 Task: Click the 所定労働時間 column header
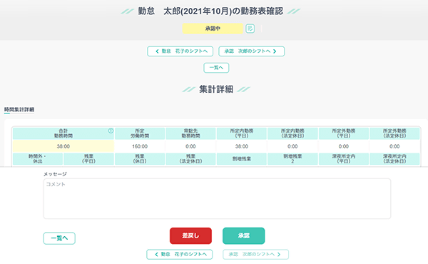click(140, 133)
